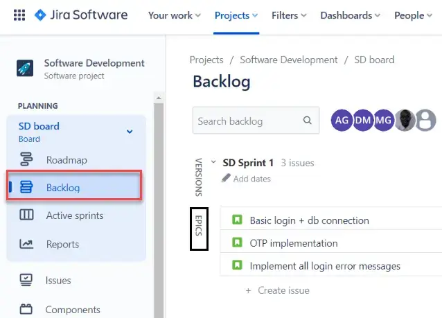This screenshot has height=318, width=442.
Task: Click the Roadmap icon in sidebar
Action: (x=26, y=159)
